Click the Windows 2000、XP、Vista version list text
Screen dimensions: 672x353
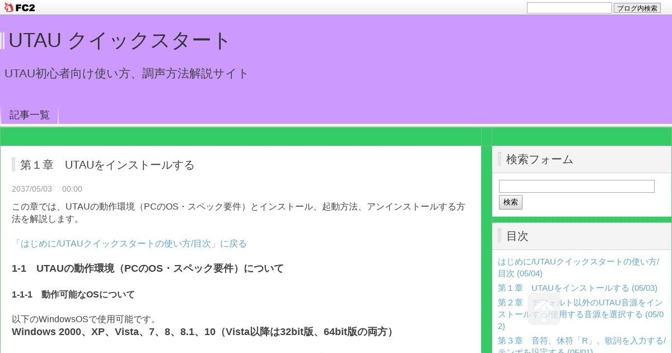click(x=204, y=332)
